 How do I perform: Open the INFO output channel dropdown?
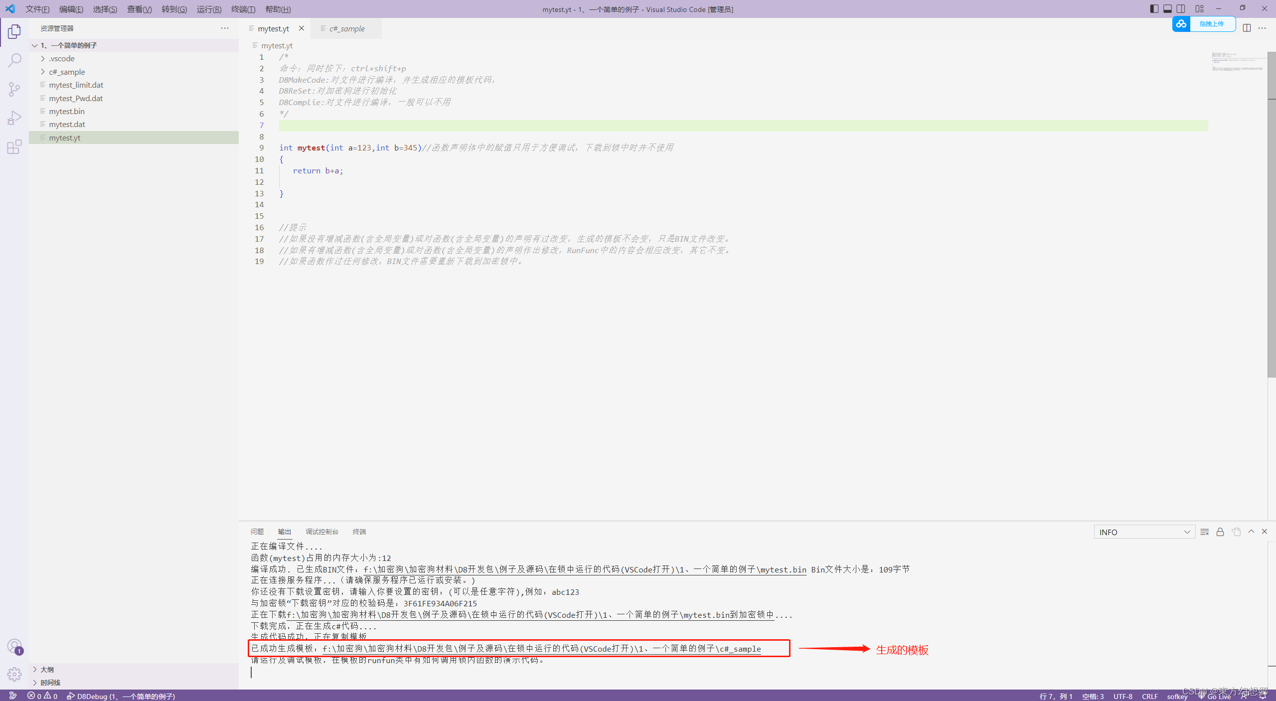pos(1144,532)
